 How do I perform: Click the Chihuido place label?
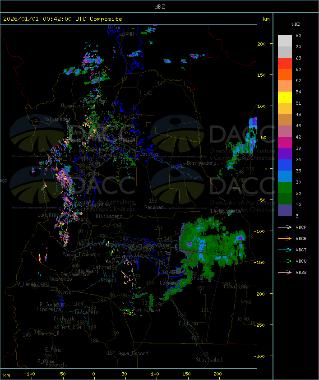tap(65, 319)
